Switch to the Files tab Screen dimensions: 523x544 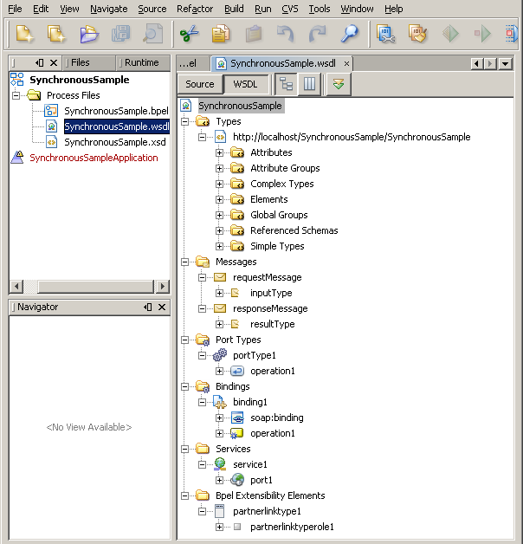click(89, 62)
